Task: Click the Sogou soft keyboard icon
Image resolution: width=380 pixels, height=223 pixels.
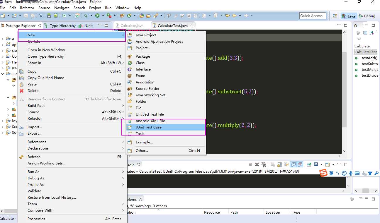Action: [357, 173]
